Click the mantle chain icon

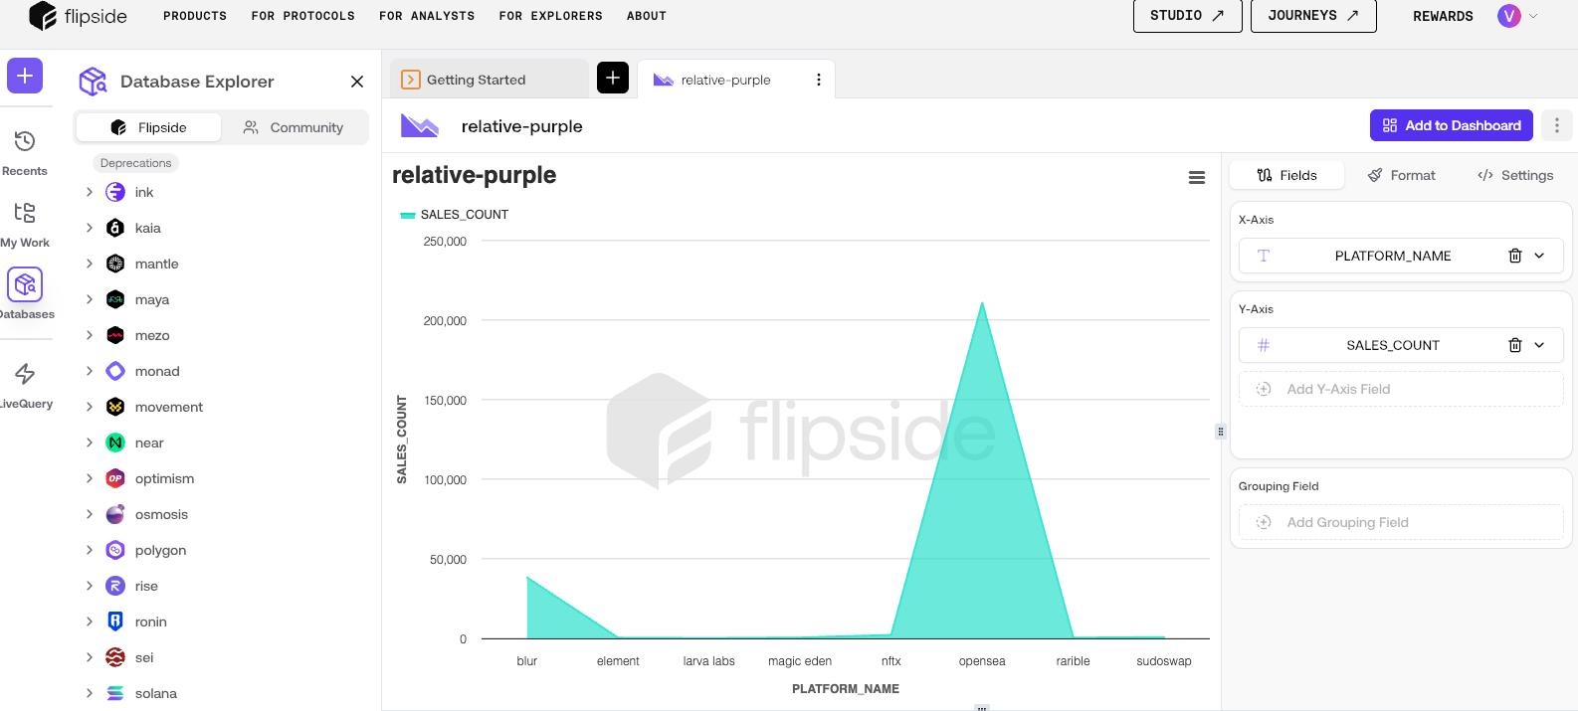pos(115,264)
